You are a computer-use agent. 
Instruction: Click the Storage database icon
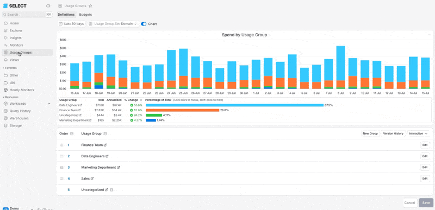(x=5, y=125)
